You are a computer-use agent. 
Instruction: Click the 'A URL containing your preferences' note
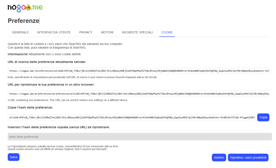click(x=68, y=100)
